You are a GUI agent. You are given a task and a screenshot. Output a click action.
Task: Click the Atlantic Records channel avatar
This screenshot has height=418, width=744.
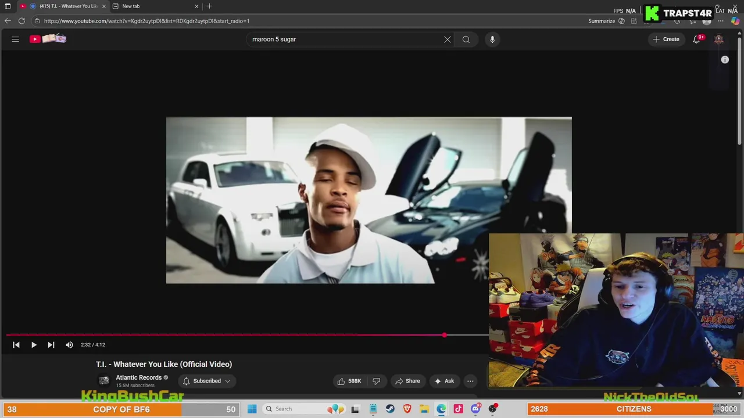pos(104,381)
